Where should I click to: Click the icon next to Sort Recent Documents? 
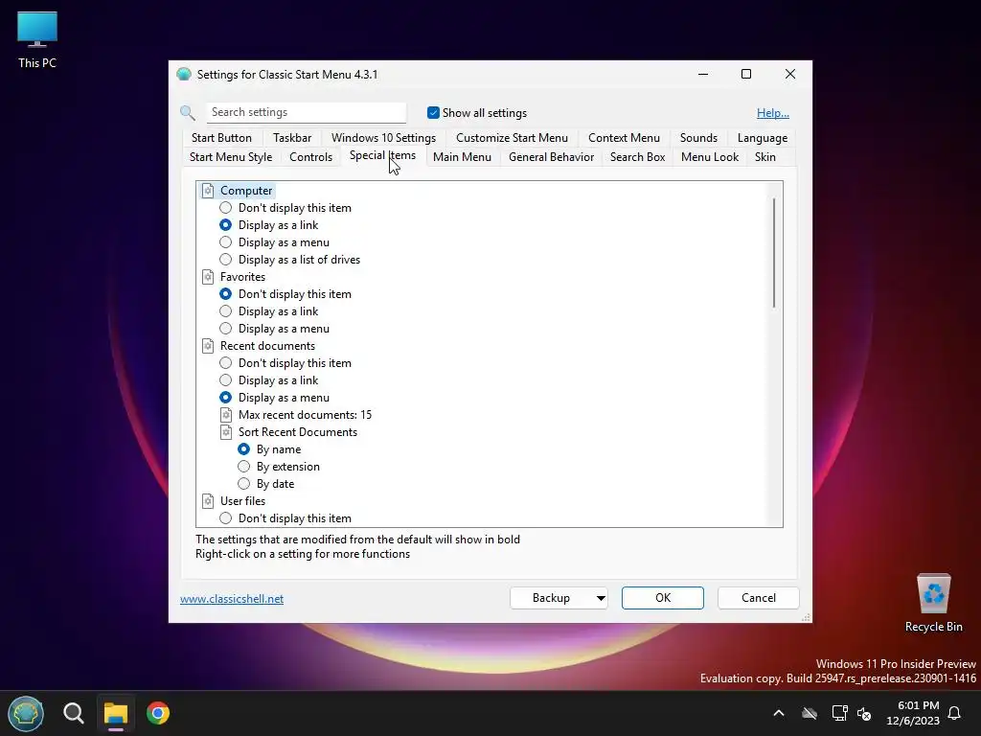tap(226, 432)
